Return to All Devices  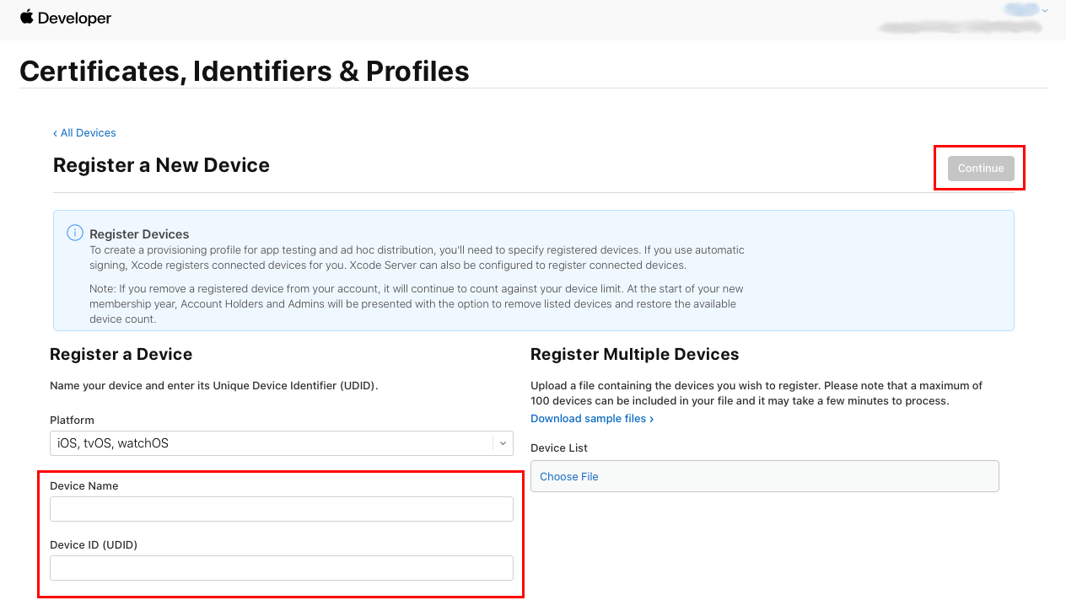point(88,132)
